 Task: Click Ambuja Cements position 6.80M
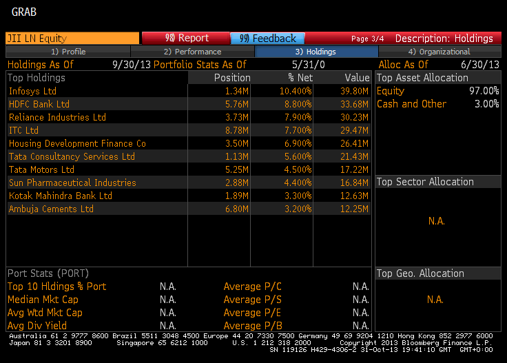237,209
